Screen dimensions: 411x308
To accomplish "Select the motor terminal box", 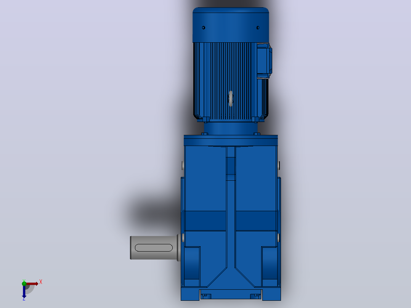I will [264, 61].
